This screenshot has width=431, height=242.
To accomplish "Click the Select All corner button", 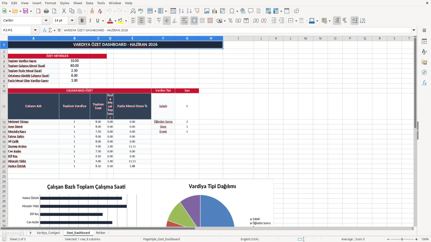I will [4, 38].
